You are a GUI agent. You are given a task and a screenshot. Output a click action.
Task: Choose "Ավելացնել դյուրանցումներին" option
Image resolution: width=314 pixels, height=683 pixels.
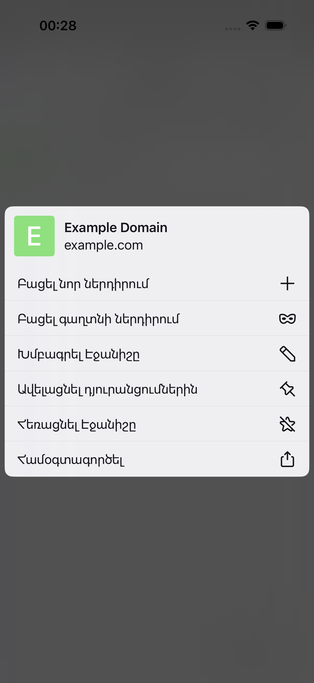click(157, 389)
